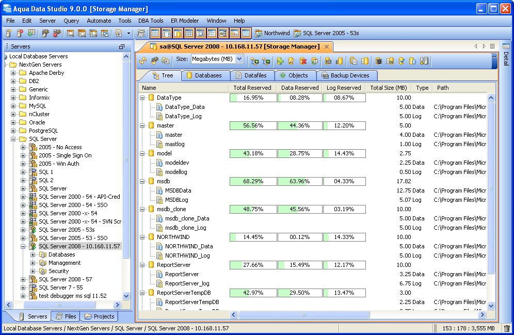This screenshot has height=335, width=514.
Task: Click horizontal scrollbar right arrow in storage table
Action: tap(482, 315)
